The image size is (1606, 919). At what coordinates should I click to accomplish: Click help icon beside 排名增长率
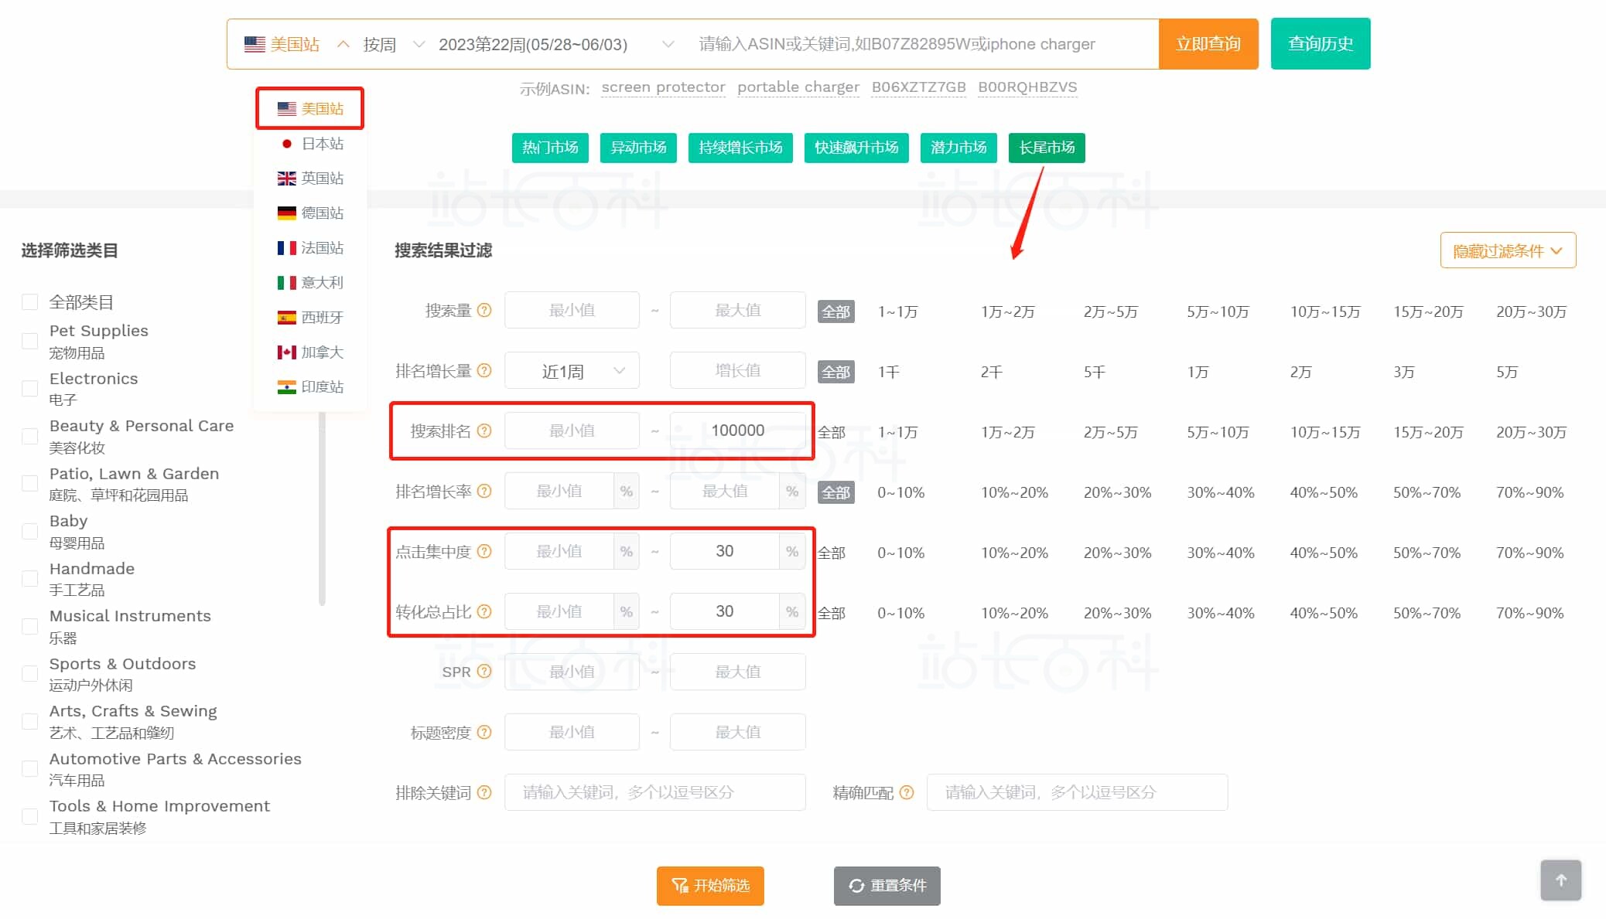(x=484, y=491)
